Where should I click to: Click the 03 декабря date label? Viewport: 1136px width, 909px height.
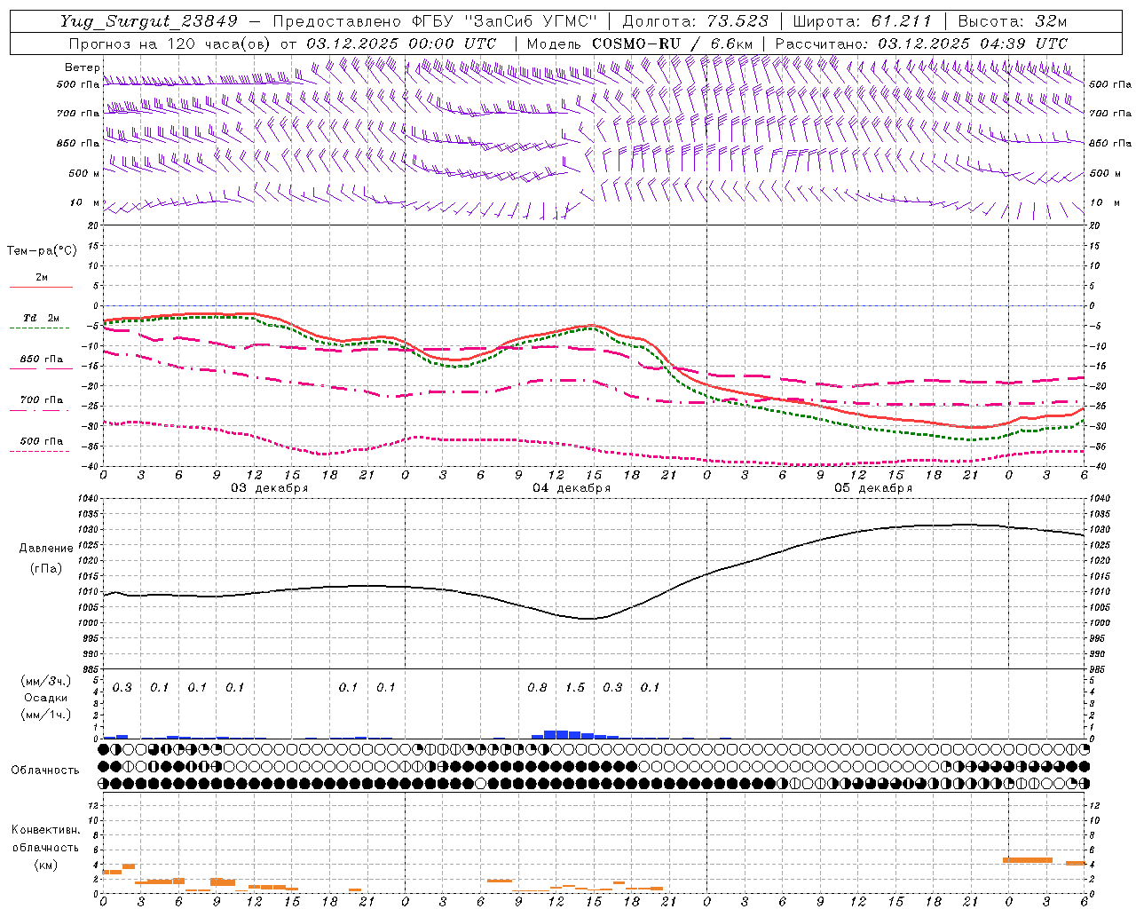[x=270, y=488]
